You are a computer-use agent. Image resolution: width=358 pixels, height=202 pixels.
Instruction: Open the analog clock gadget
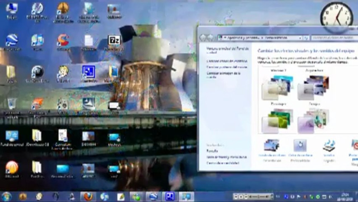coord(337,15)
